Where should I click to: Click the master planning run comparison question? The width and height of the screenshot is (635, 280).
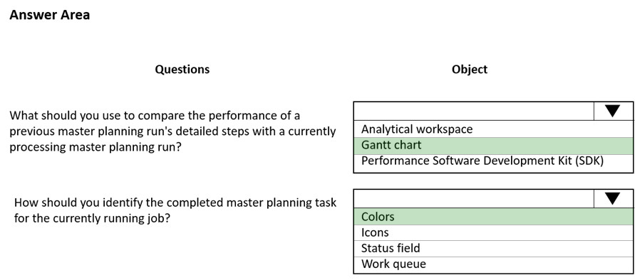172,131
